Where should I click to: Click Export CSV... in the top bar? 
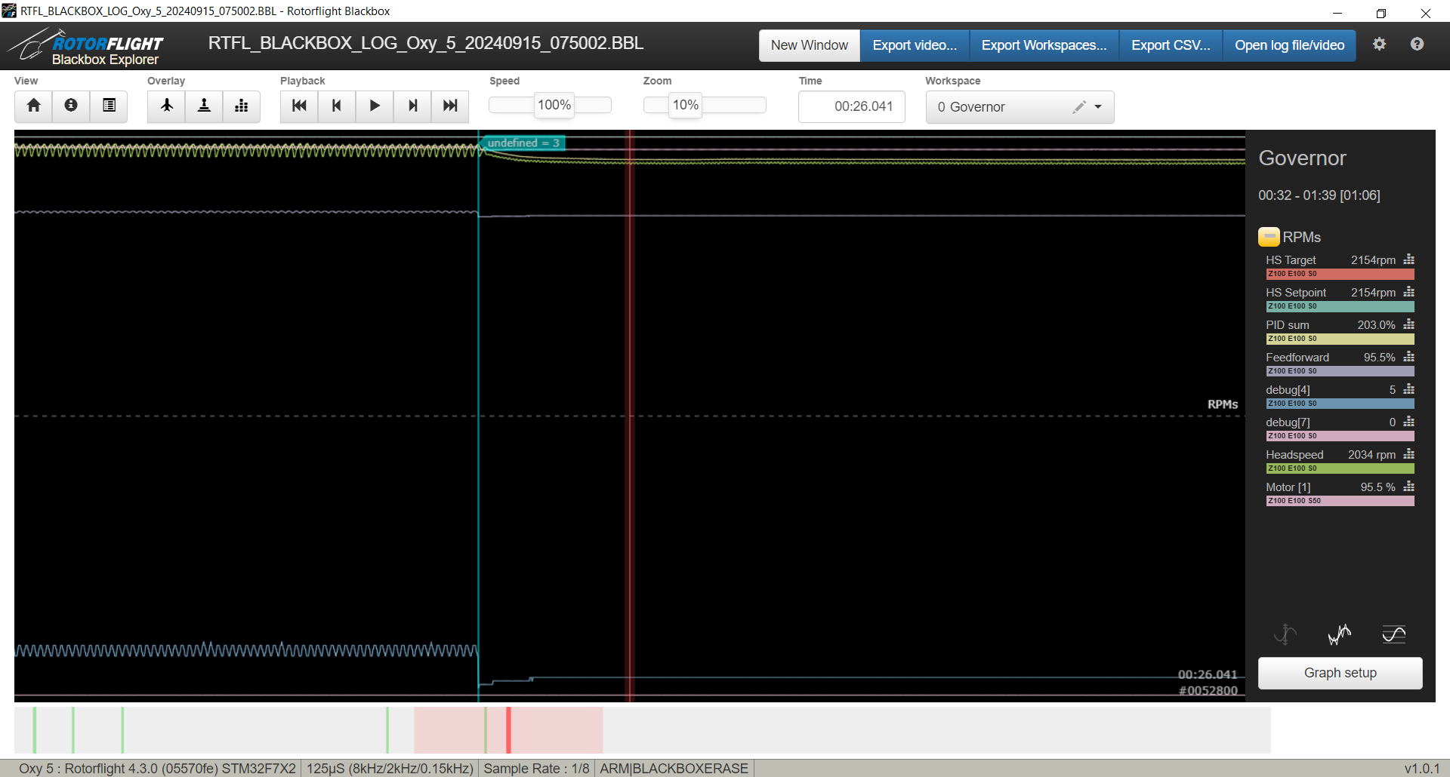1171,45
